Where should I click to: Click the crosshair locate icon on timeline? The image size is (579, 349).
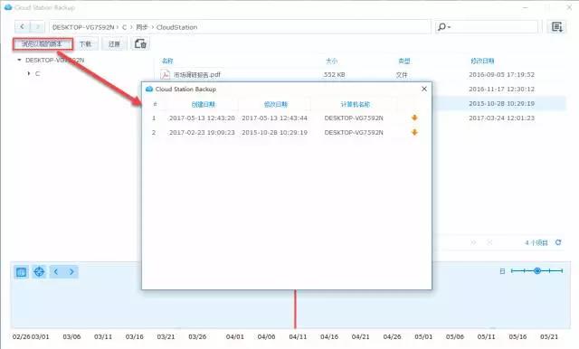[39, 272]
